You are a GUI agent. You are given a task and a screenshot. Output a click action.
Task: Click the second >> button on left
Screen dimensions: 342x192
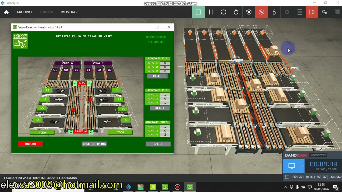44,99
